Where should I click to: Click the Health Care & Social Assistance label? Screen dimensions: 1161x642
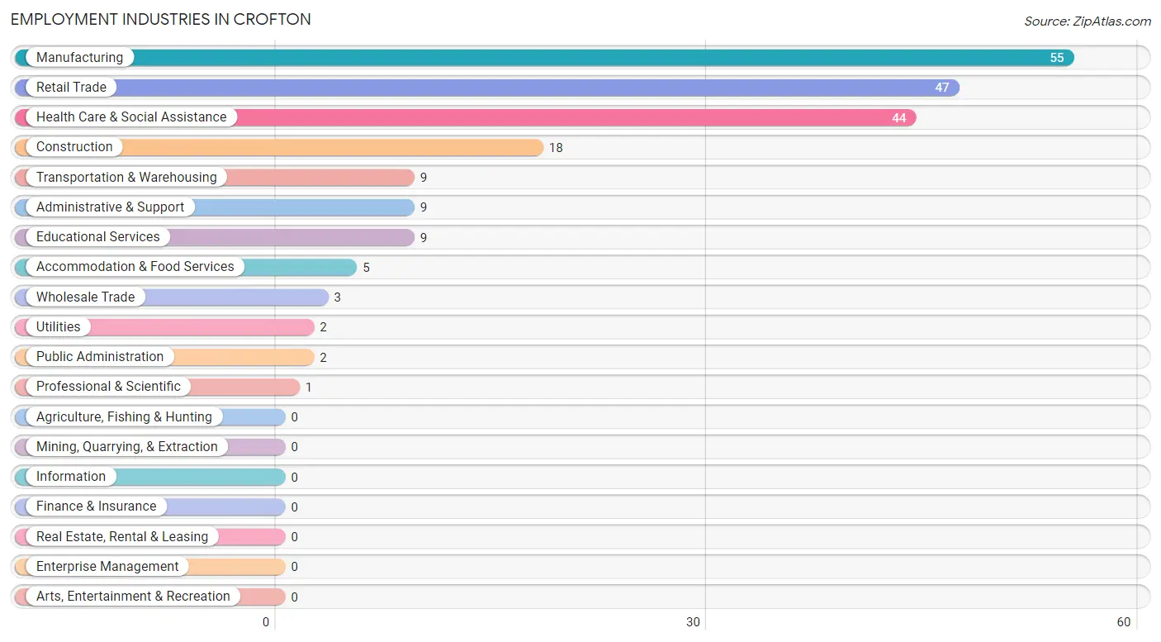point(131,117)
